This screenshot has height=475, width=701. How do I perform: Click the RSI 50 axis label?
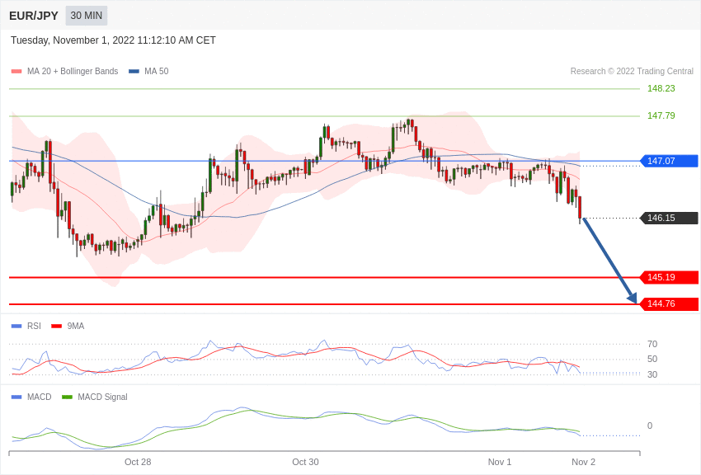652,359
